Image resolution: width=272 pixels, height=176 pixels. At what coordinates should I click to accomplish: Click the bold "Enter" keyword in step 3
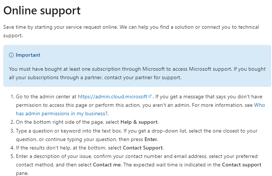[151, 139]
